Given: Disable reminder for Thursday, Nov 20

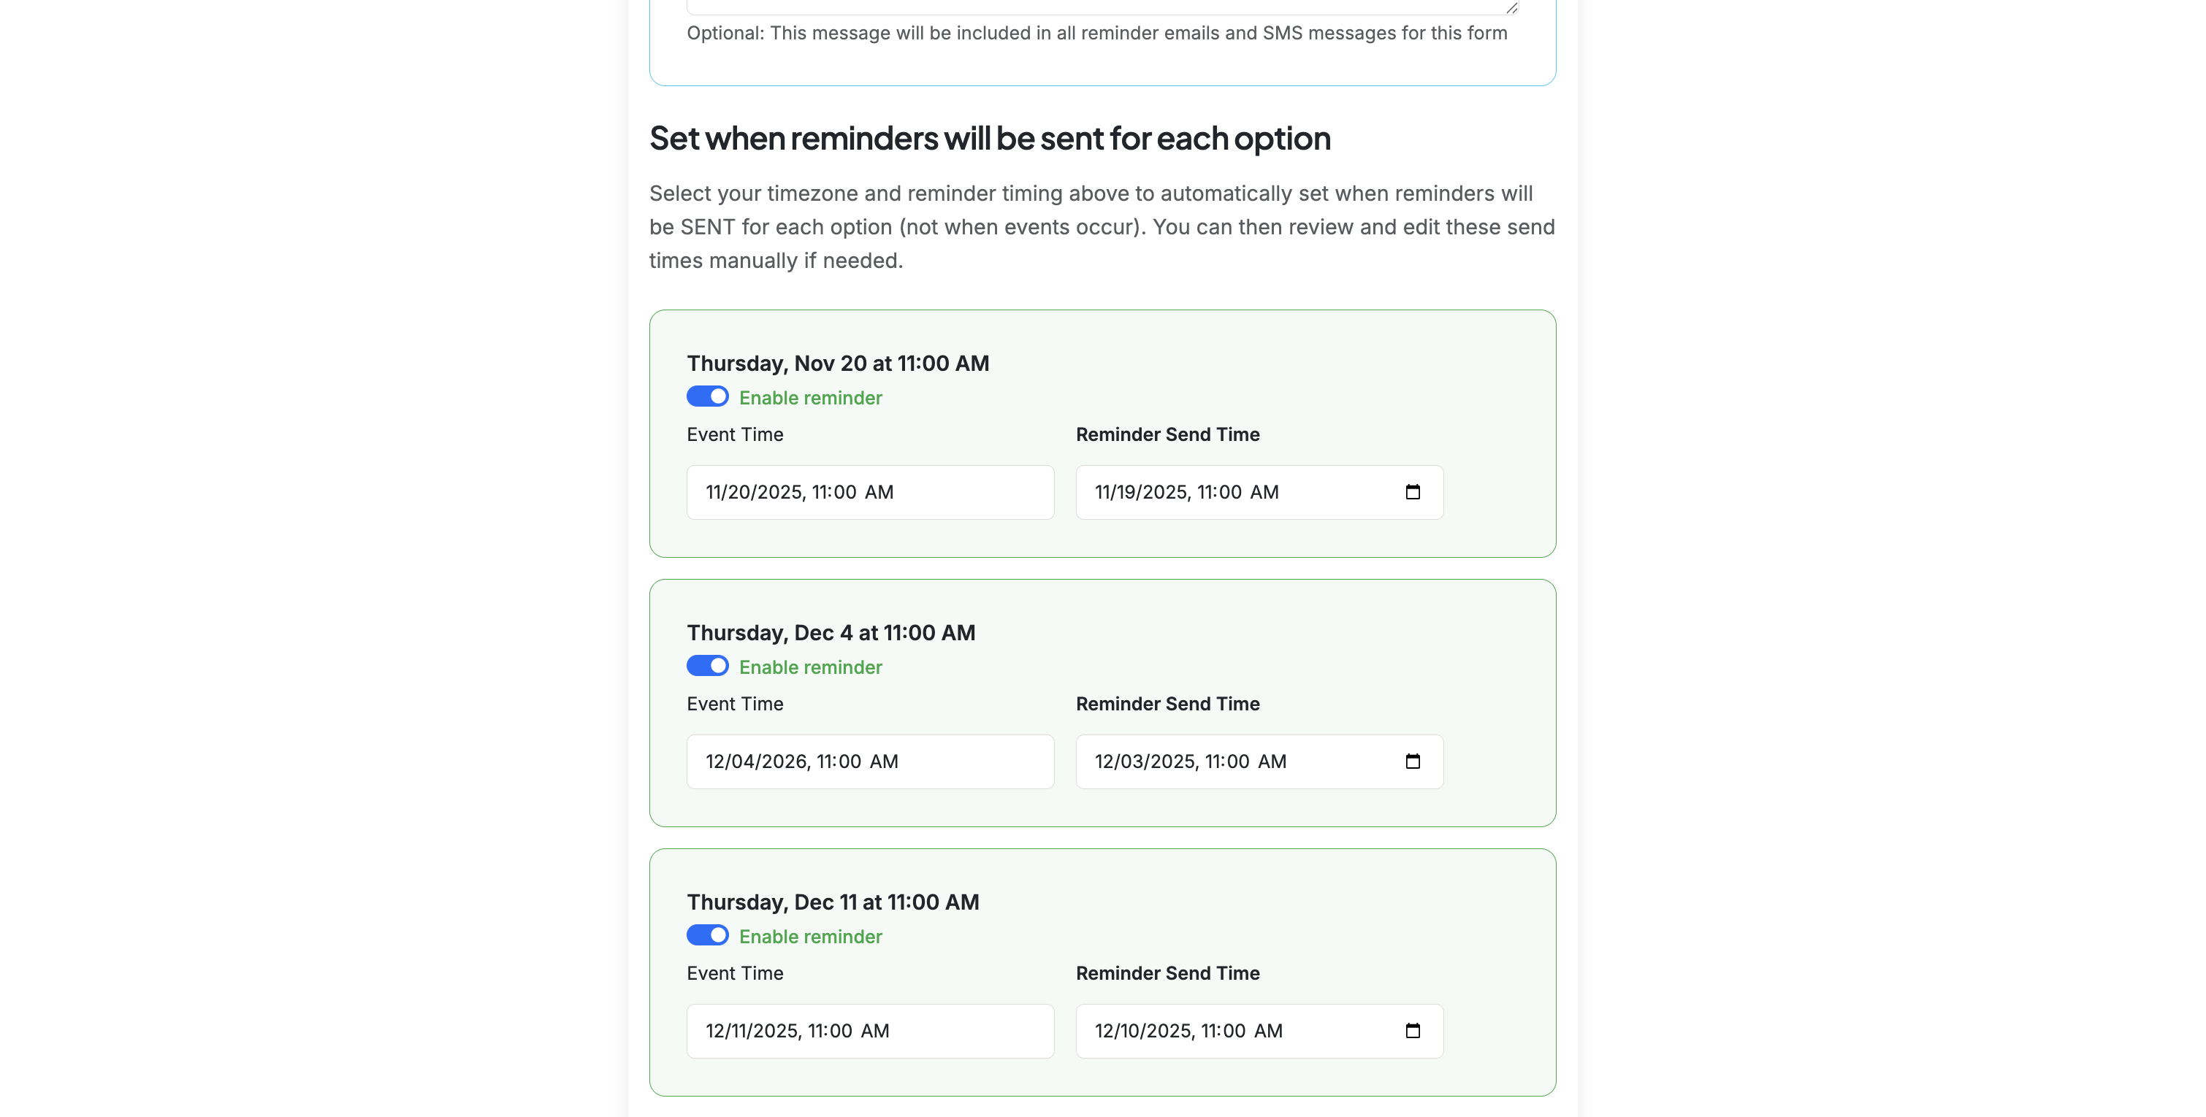Looking at the screenshot, I should [x=707, y=396].
